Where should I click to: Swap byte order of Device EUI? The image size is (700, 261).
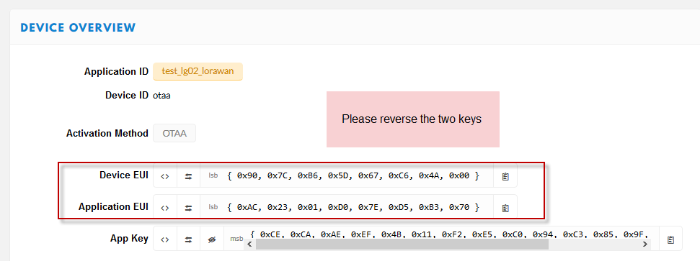(x=188, y=176)
